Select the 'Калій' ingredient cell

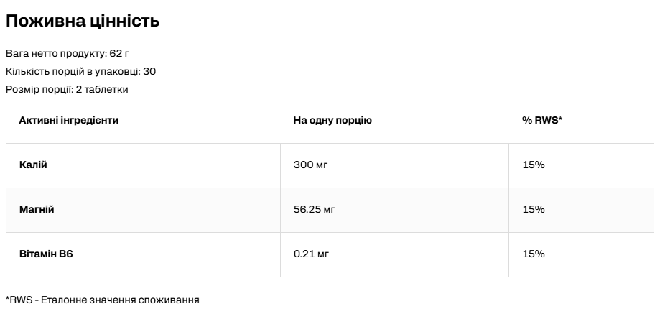pos(33,165)
